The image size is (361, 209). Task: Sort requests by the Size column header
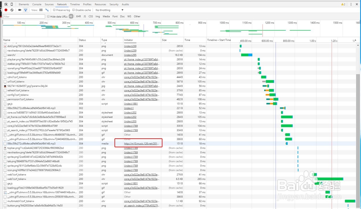point(164,40)
